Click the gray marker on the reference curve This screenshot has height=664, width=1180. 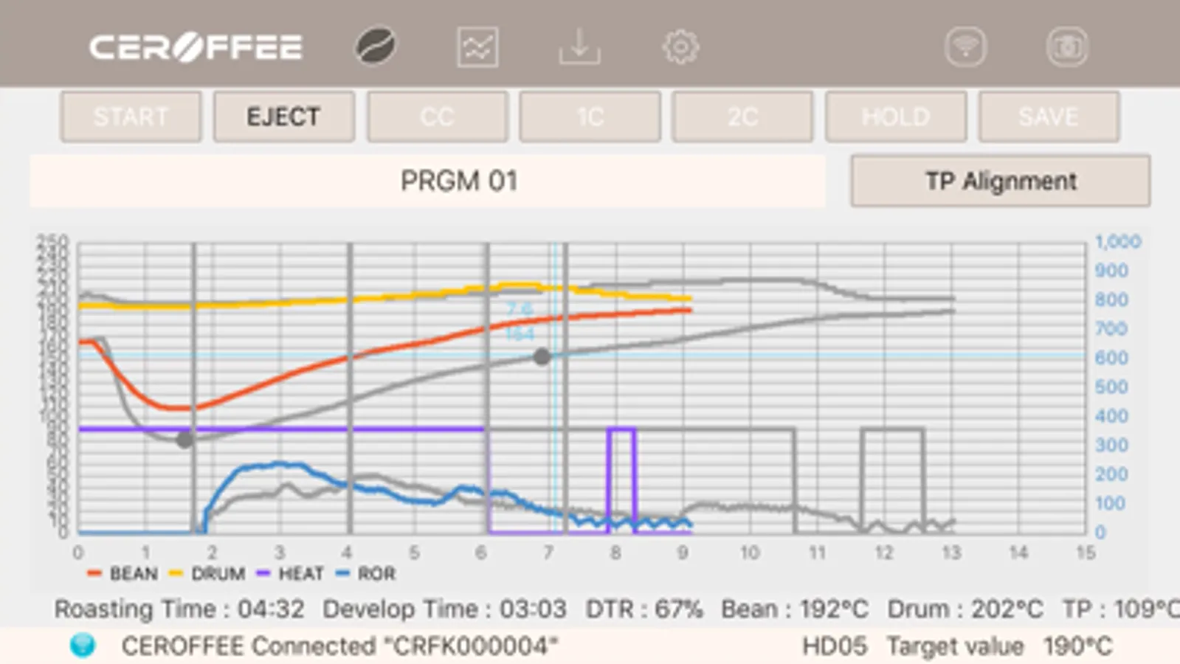pyautogui.click(x=542, y=357)
